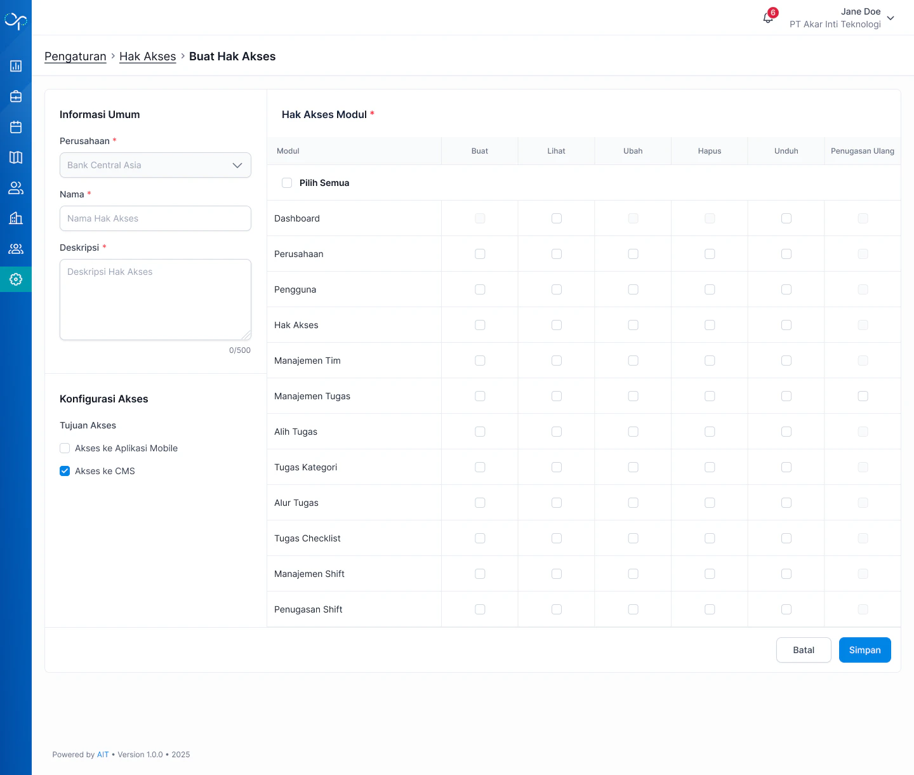
Task: Open the Perusahaan dropdown Bank Central Asia
Action: pos(156,165)
